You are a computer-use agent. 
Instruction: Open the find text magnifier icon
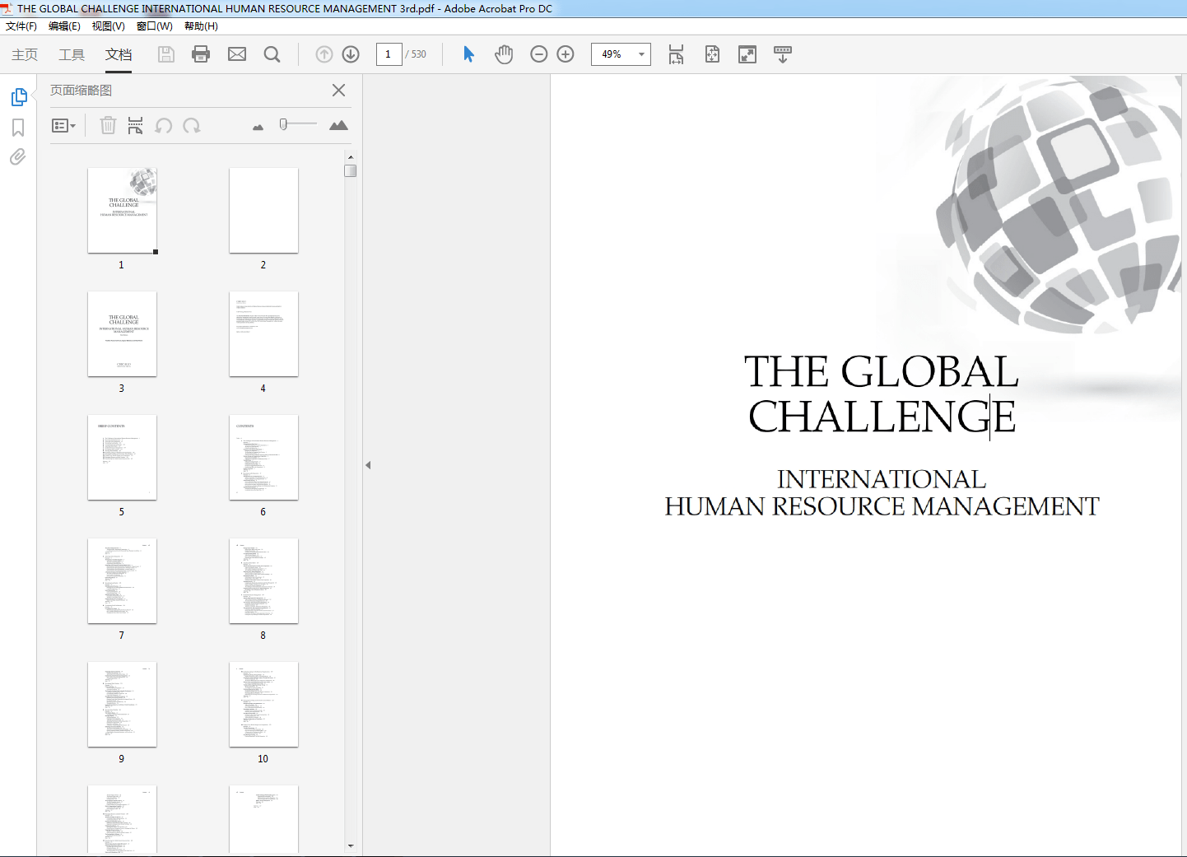tap(272, 54)
